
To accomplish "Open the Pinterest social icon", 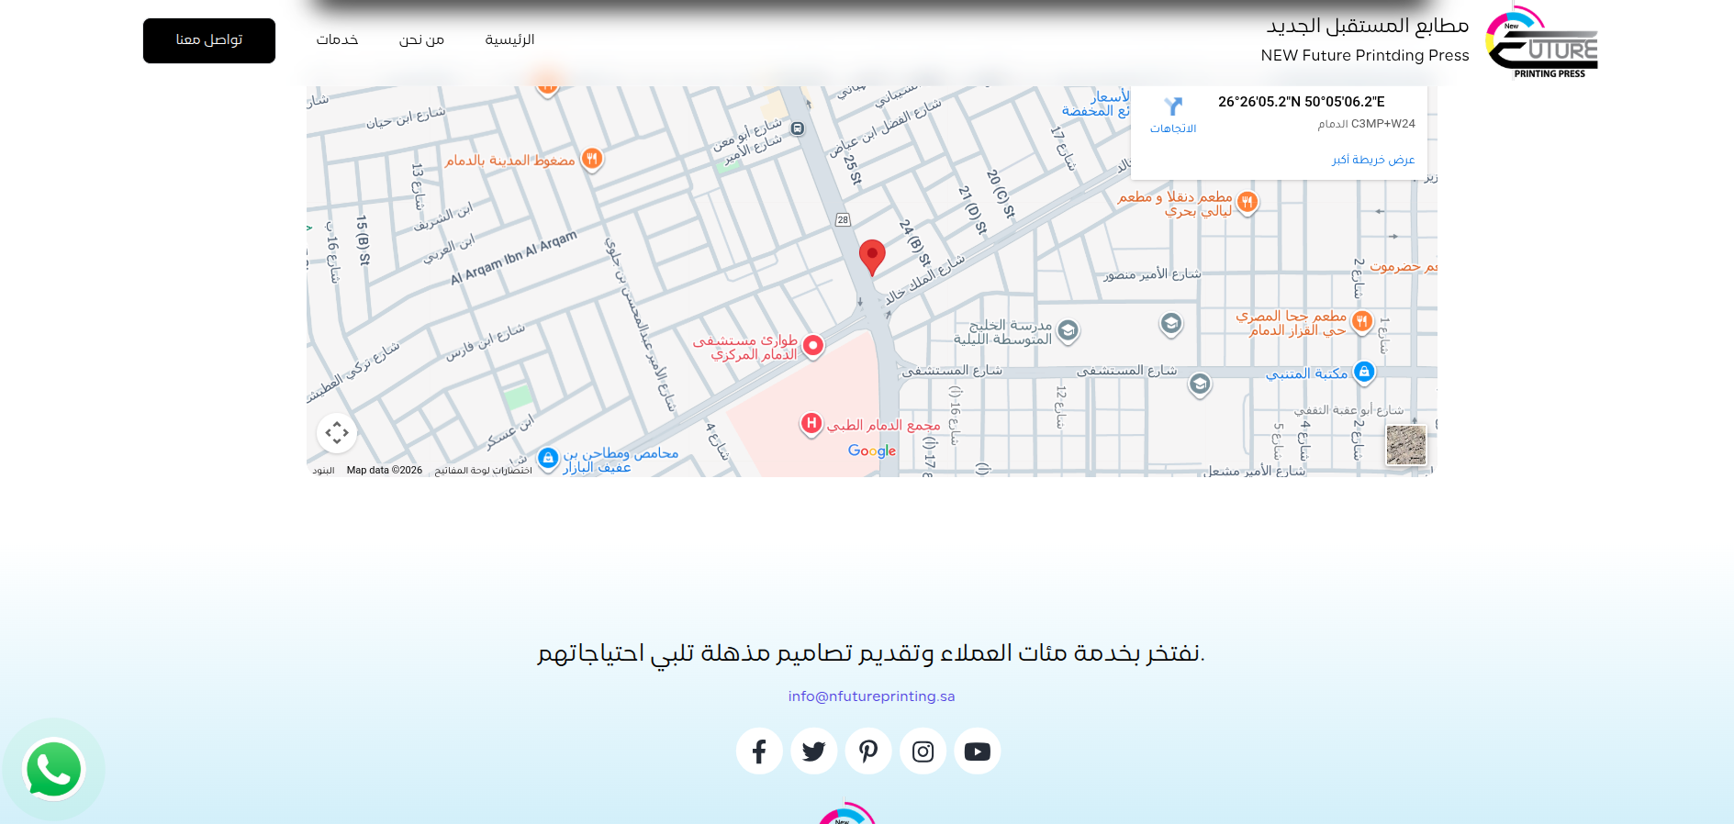I will 868,752.
